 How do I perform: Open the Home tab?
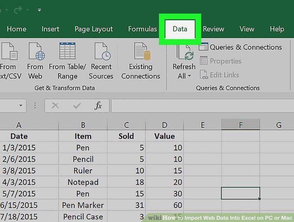[17, 29]
